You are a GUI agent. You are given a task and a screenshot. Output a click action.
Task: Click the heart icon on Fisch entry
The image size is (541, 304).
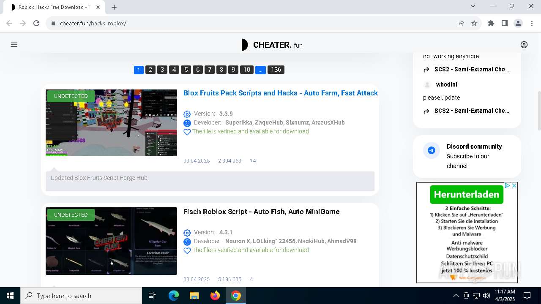pos(187,250)
